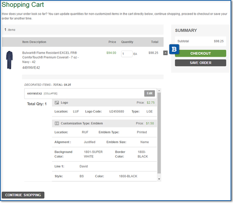This screenshot has height=203, width=233.
Task: Open the navy coverall product thumbnail
Action: pyautogui.click(x=9, y=60)
